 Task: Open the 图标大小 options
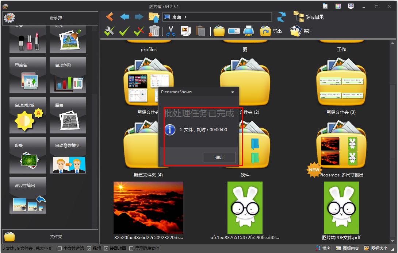[376, 249]
